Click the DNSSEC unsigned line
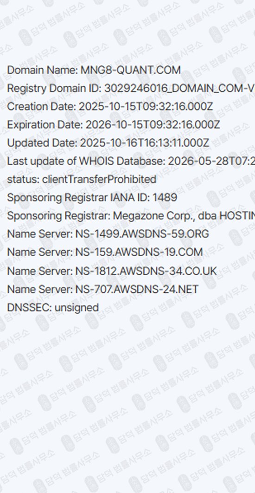This screenshot has width=255, height=493. tap(53, 307)
